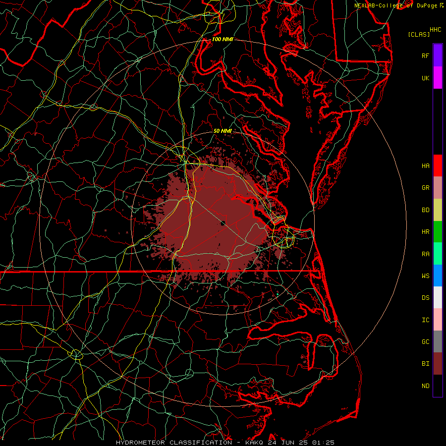Click the BD legend label

point(425,210)
